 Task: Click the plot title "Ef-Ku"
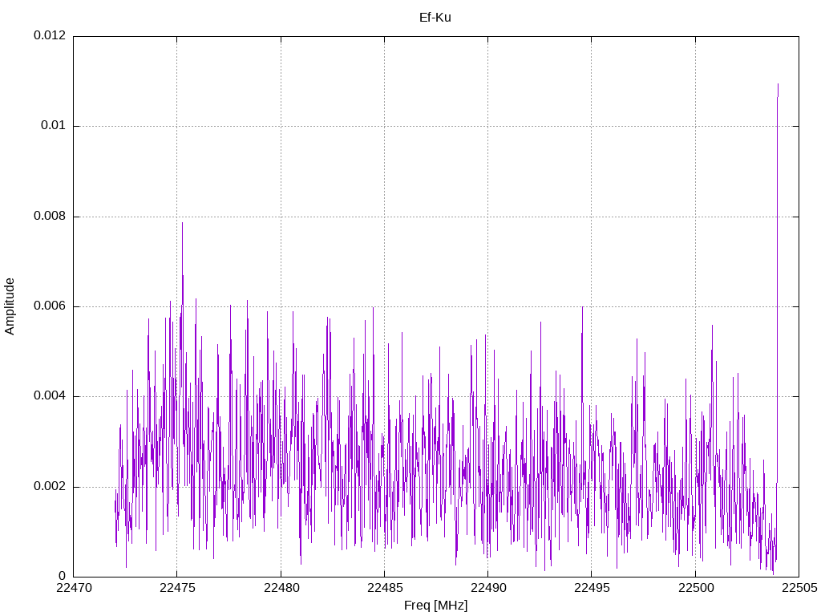tap(435, 18)
